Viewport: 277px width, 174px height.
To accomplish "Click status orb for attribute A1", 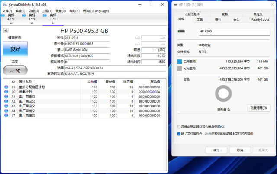I will (6, 97).
